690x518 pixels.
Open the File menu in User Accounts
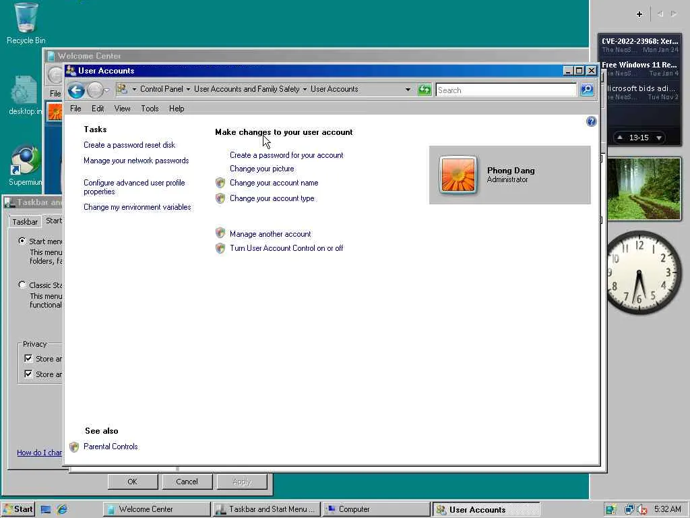click(x=75, y=109)
